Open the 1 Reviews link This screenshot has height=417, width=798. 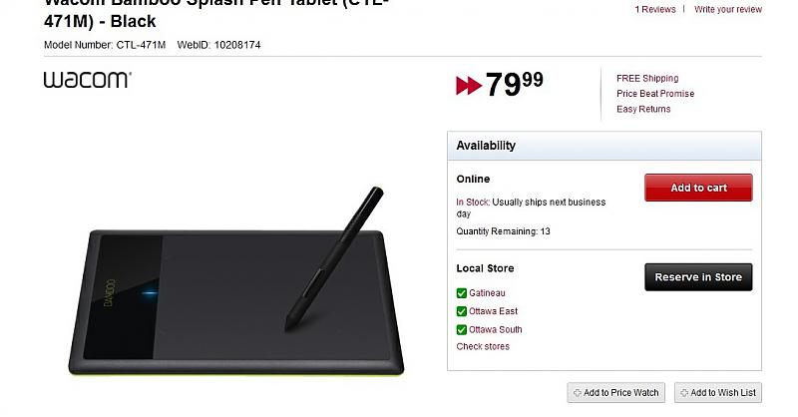(655, 9)
